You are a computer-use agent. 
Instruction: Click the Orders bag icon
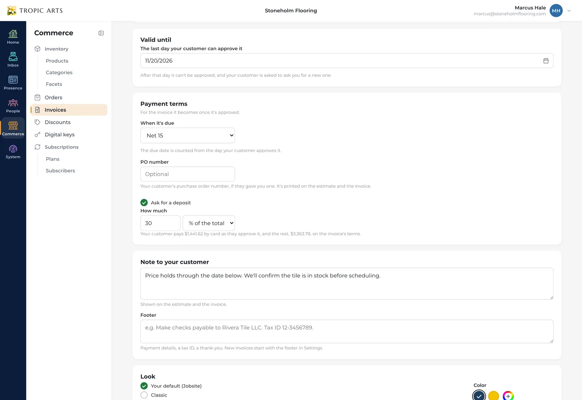click(38, 97)
